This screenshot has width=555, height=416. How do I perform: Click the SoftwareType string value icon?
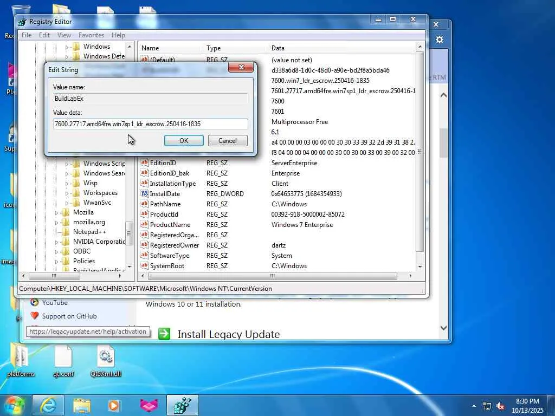tap(144, 255)
